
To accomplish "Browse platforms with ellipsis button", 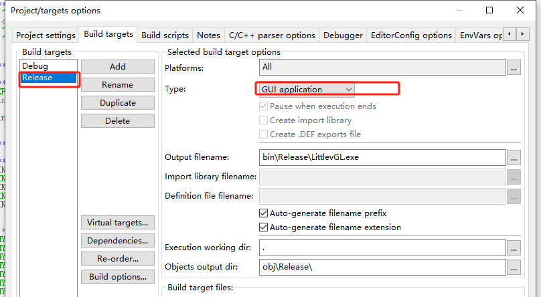I will 514,68.
